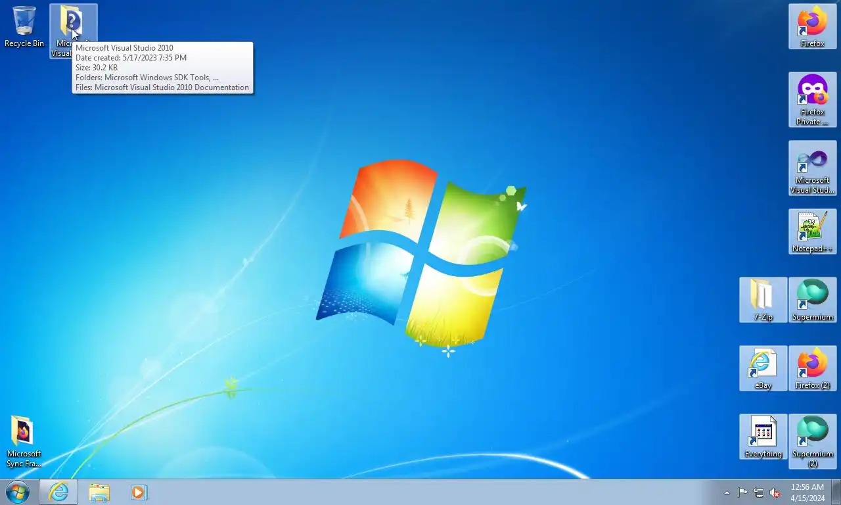Viewport: 841px width, 505px height.
Task: Select Microsoft Sync Framework folder icon
Action: coord(24,441)
